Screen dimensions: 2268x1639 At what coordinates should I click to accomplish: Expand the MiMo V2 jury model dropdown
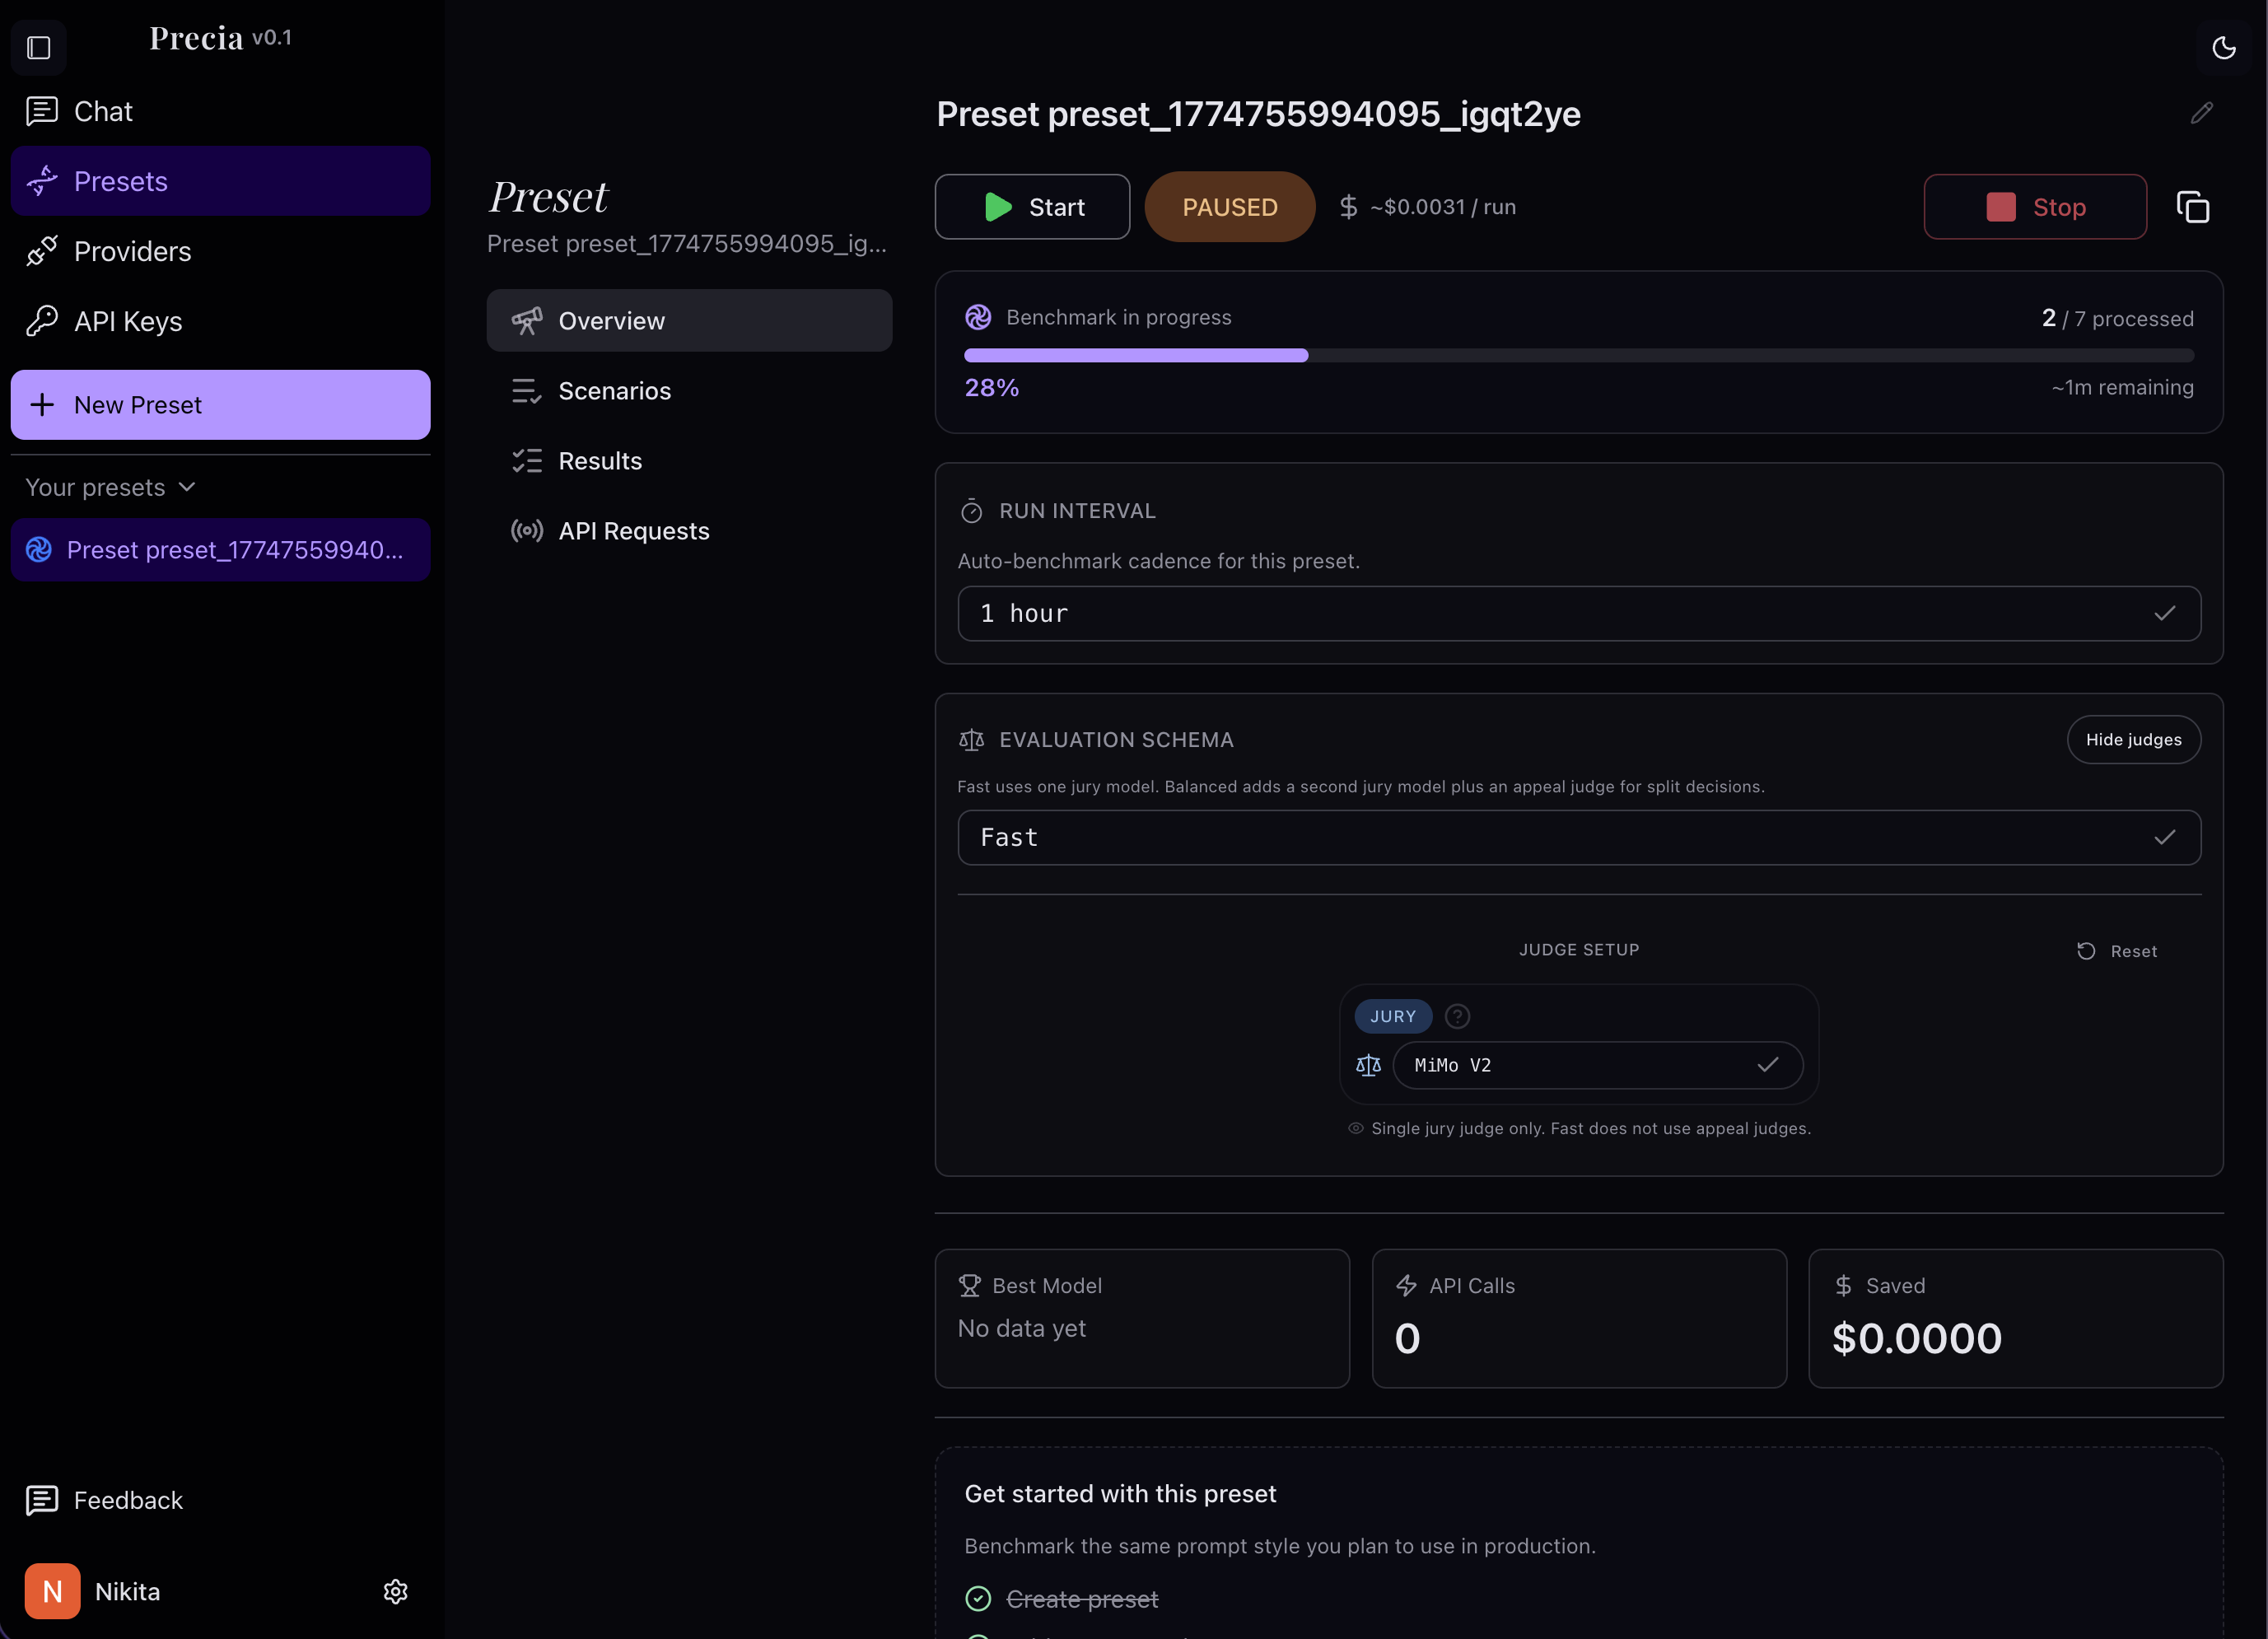click(1597, 1065)
